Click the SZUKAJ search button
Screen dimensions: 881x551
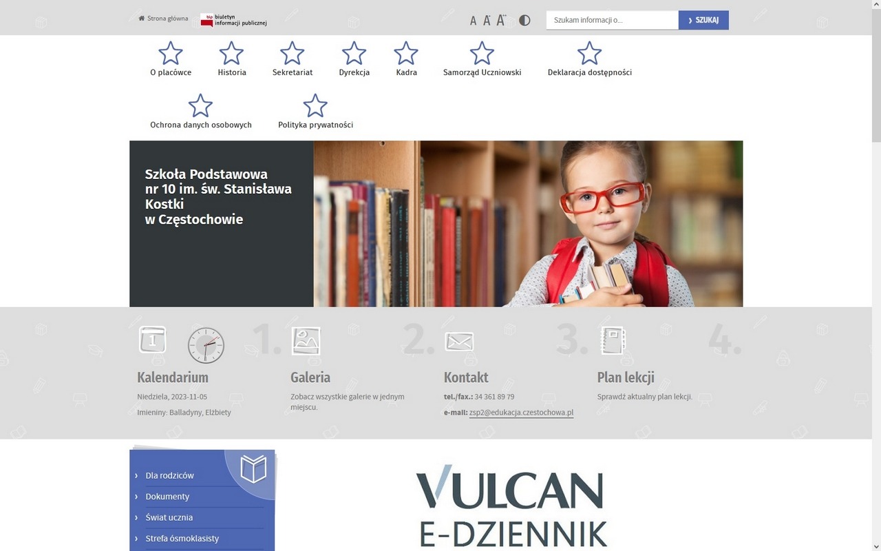[703, 20]
